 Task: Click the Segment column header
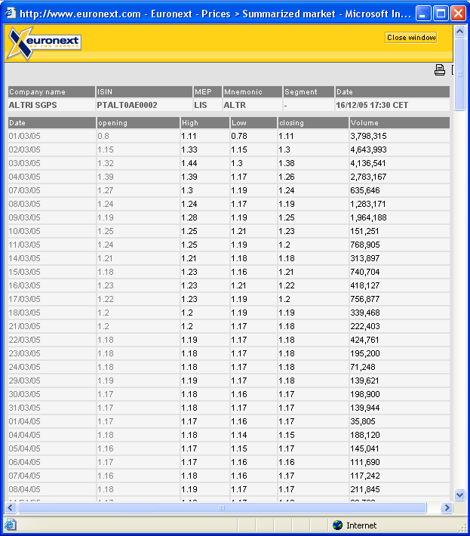pos(309,92)
